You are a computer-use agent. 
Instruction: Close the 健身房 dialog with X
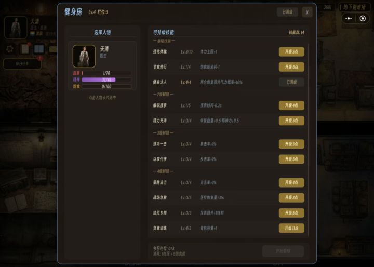307,12
